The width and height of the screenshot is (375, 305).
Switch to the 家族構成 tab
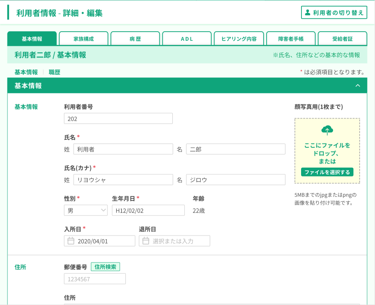(83, 39)
